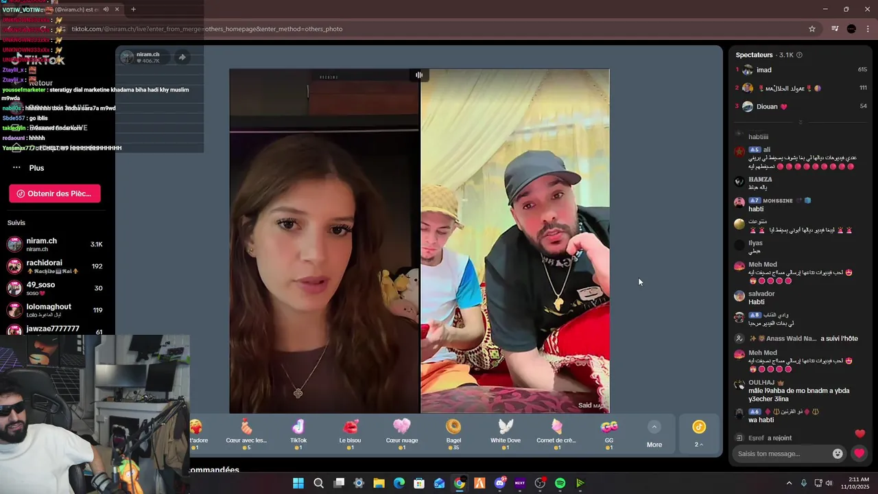Open Chrome profile avatar
This screenshot has height=494, width=878.
(851, 29)
